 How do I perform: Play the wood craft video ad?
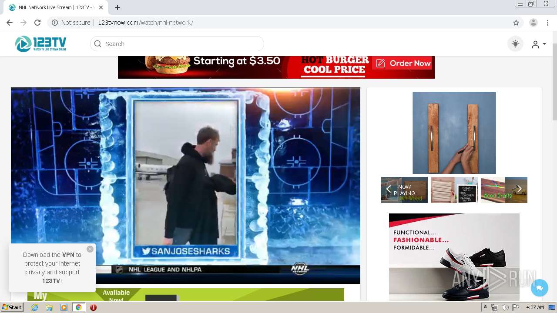coord(454,133)
